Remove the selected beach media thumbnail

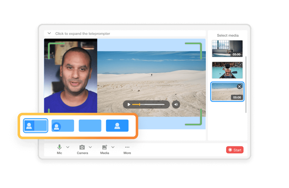click(x=239, y=86)
